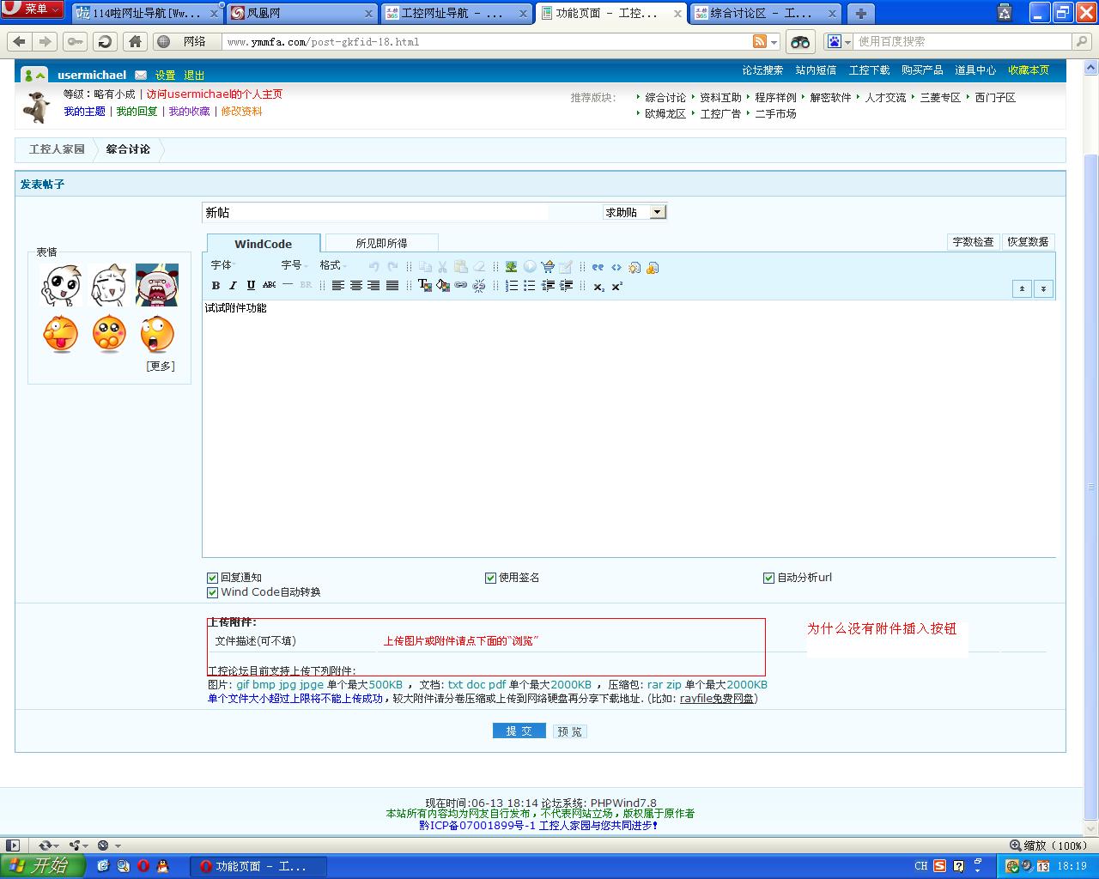Uncheck the 回复通知 checkbox

point(213,578)
